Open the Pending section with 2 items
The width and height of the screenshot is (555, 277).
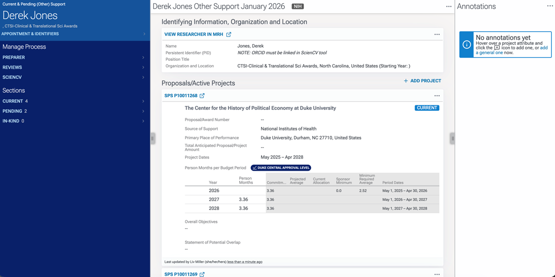point(143,111)
